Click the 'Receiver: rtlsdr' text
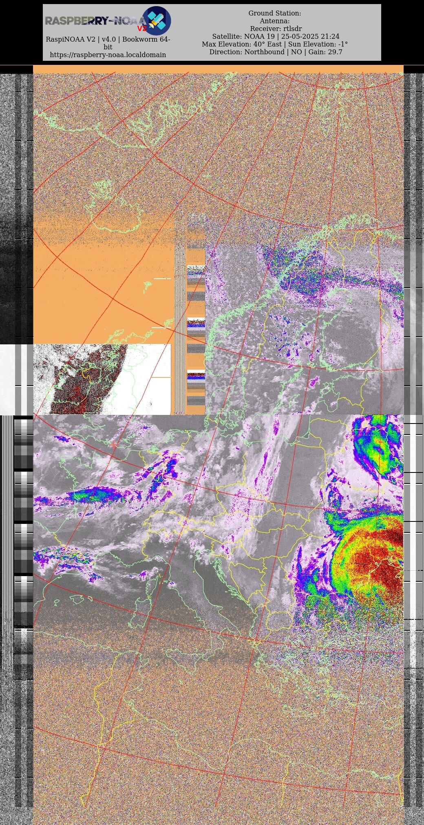Viewport: 424px width, 825px height. [276, 29]
